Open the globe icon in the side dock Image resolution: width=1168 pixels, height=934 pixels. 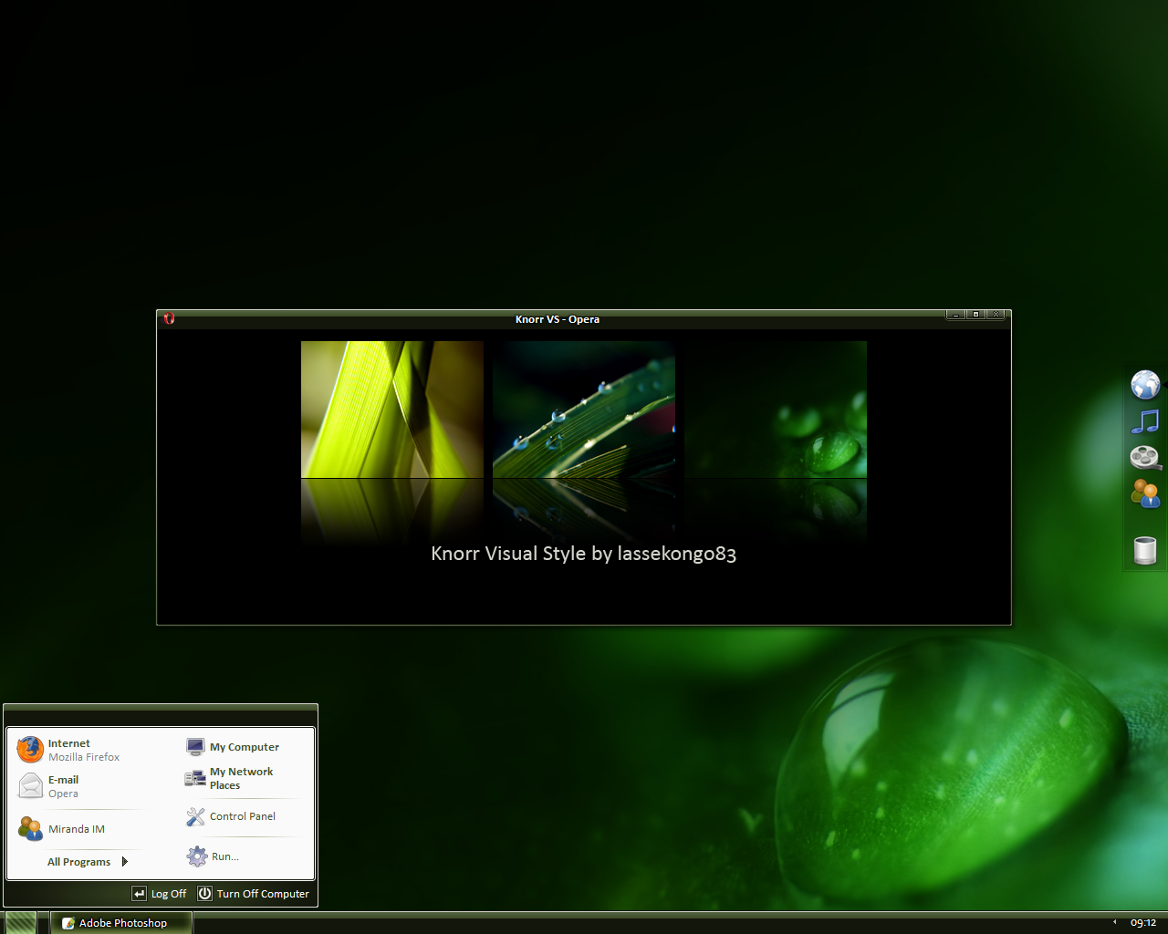(x=1145, y=385)
